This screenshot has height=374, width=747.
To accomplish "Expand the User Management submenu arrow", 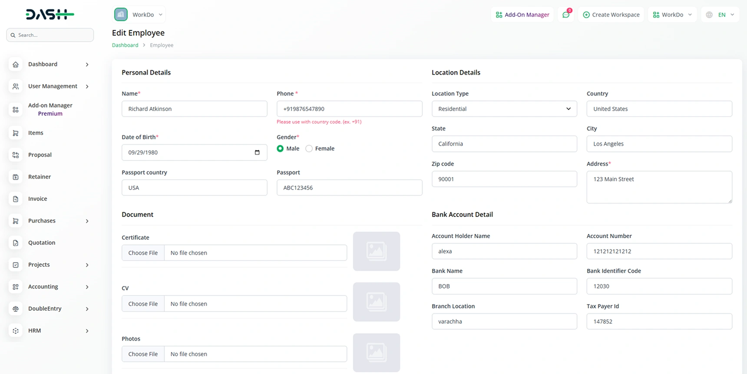I will pyautogui.click(x=87, y=87).
